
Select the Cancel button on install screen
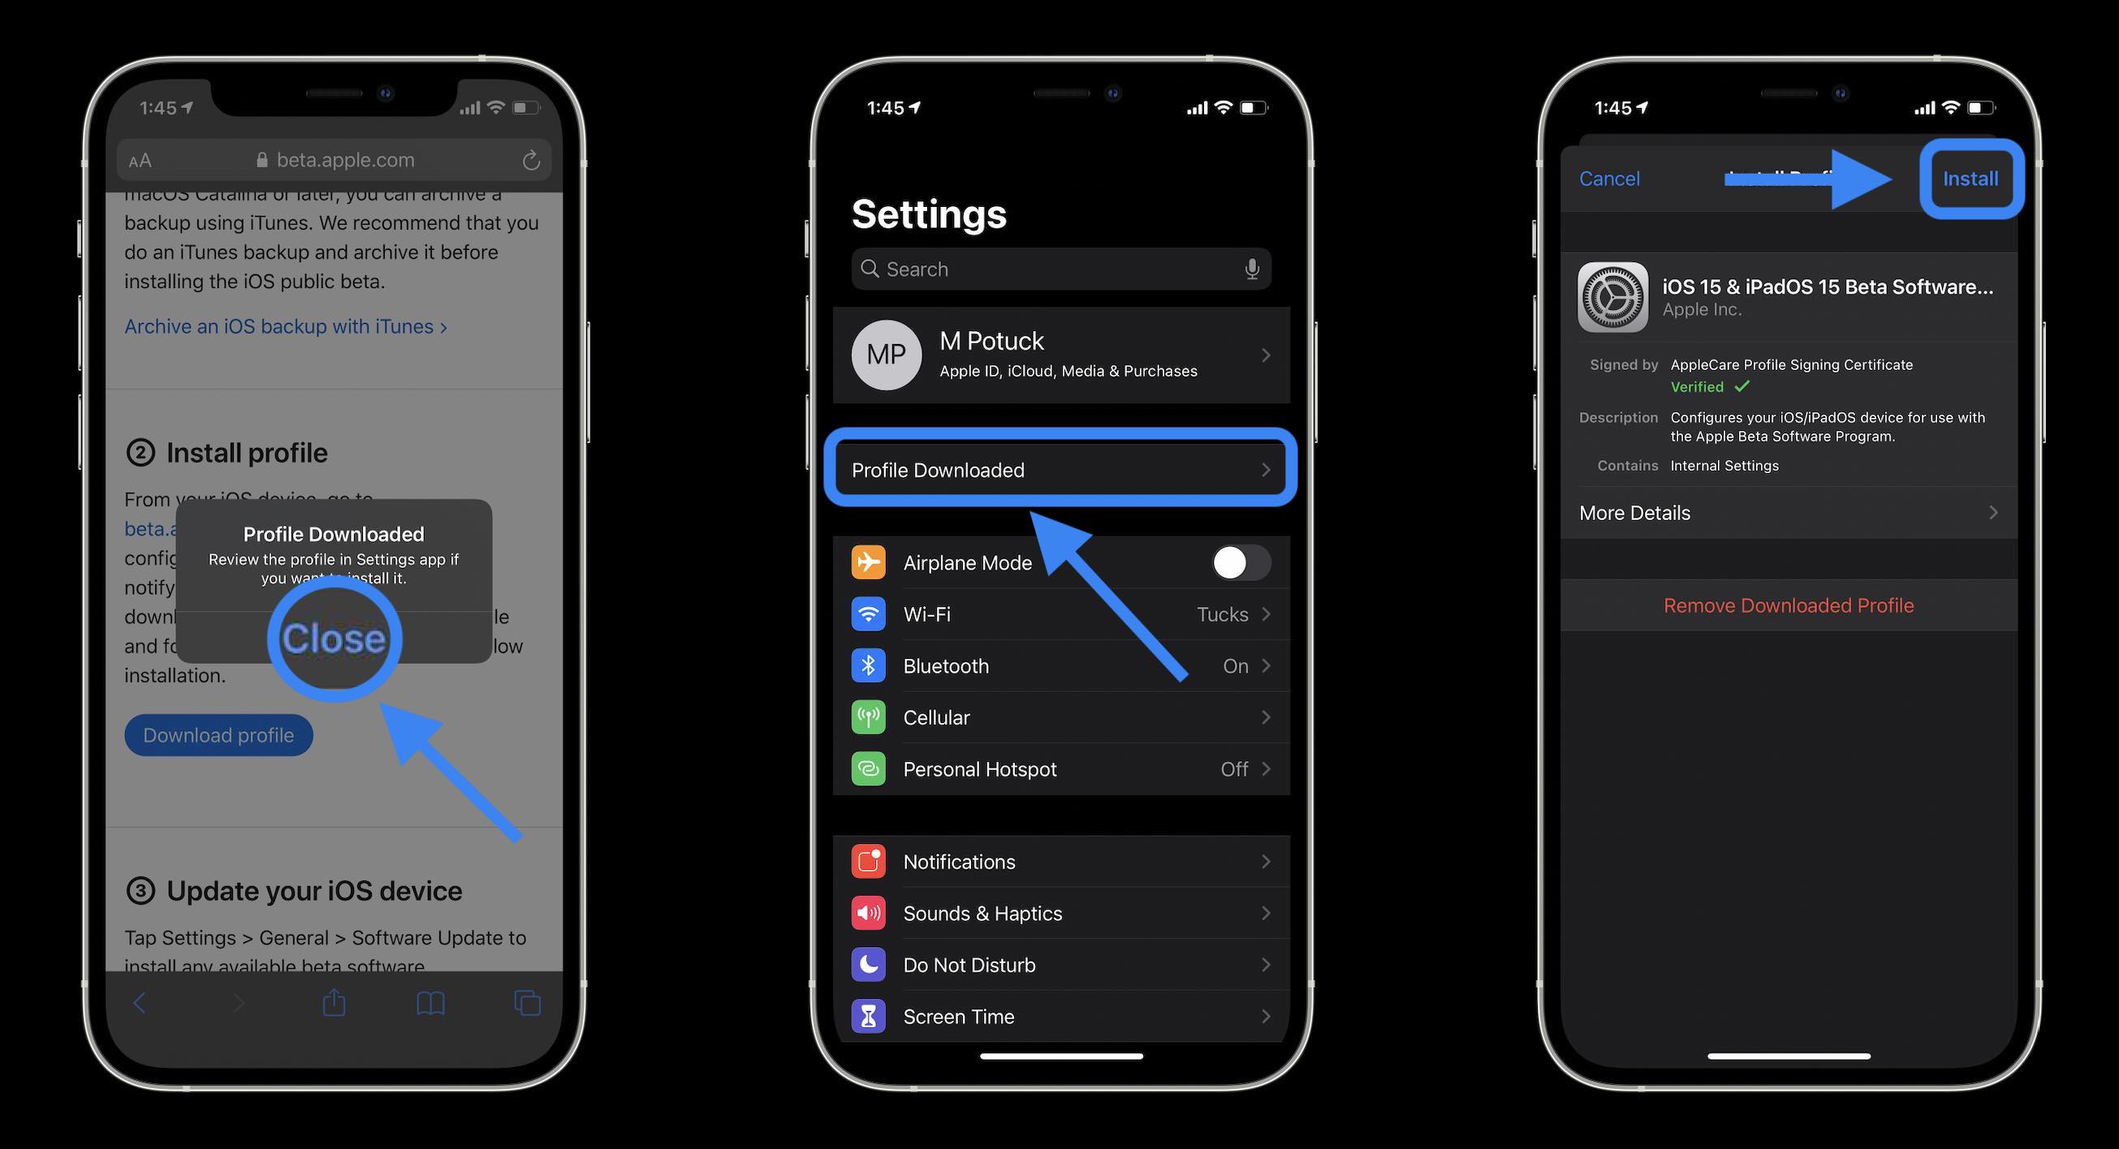[x=1608, y=179]
